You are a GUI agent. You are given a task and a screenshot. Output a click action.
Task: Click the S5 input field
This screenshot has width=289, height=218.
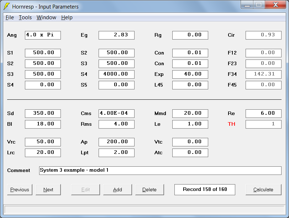(116, 85)
